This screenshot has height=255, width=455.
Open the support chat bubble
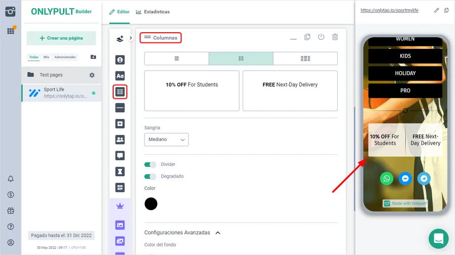point(438,238)
